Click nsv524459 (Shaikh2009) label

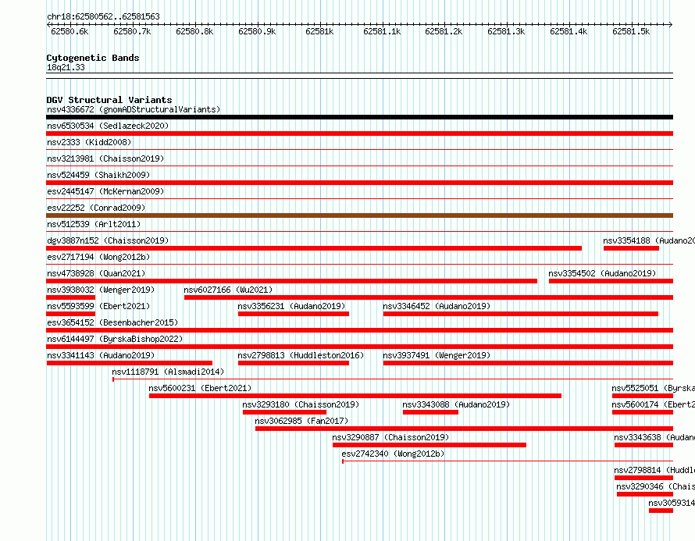pyautogui.click(x=98, y=175)
